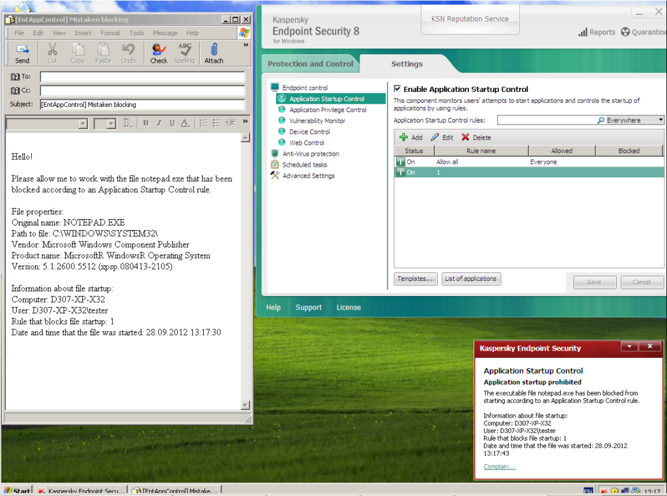
Task: Open Format menu in email window
Action: tap(110, 33)
